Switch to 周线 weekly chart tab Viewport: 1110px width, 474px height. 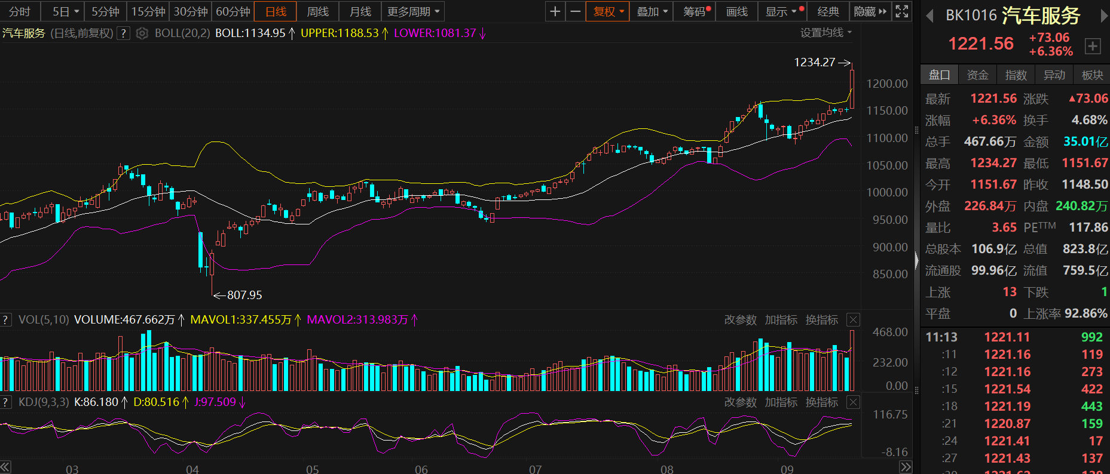click(x=317, y=11)
